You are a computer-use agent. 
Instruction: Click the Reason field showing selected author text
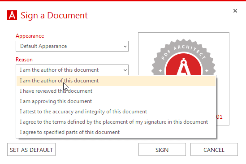[72, 70]
